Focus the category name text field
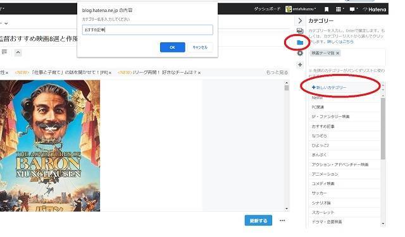 click(x=147, y=30)
